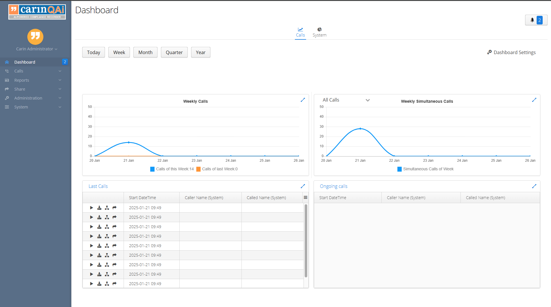Click the Week period button

(119, 52)
